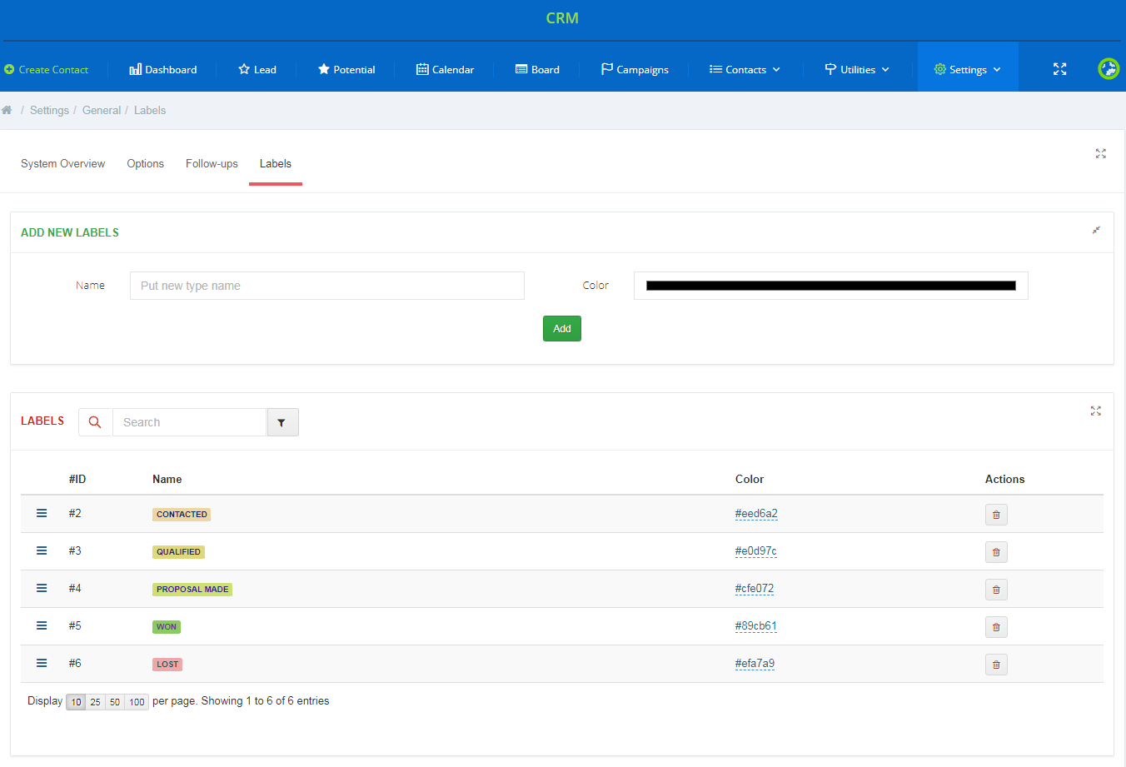Click the reorder handle for row #3
The height and width of the screenshot is (767, 1126).
pyautogui.click(x=42, y=550)
